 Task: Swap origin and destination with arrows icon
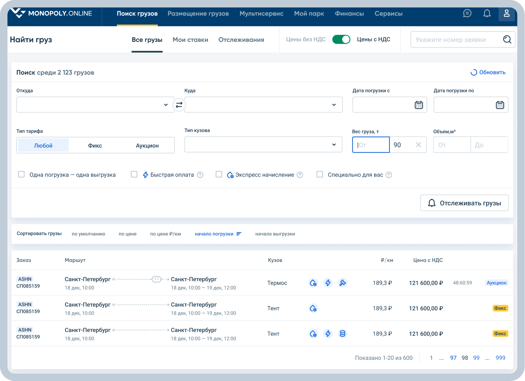click(179, 105)
